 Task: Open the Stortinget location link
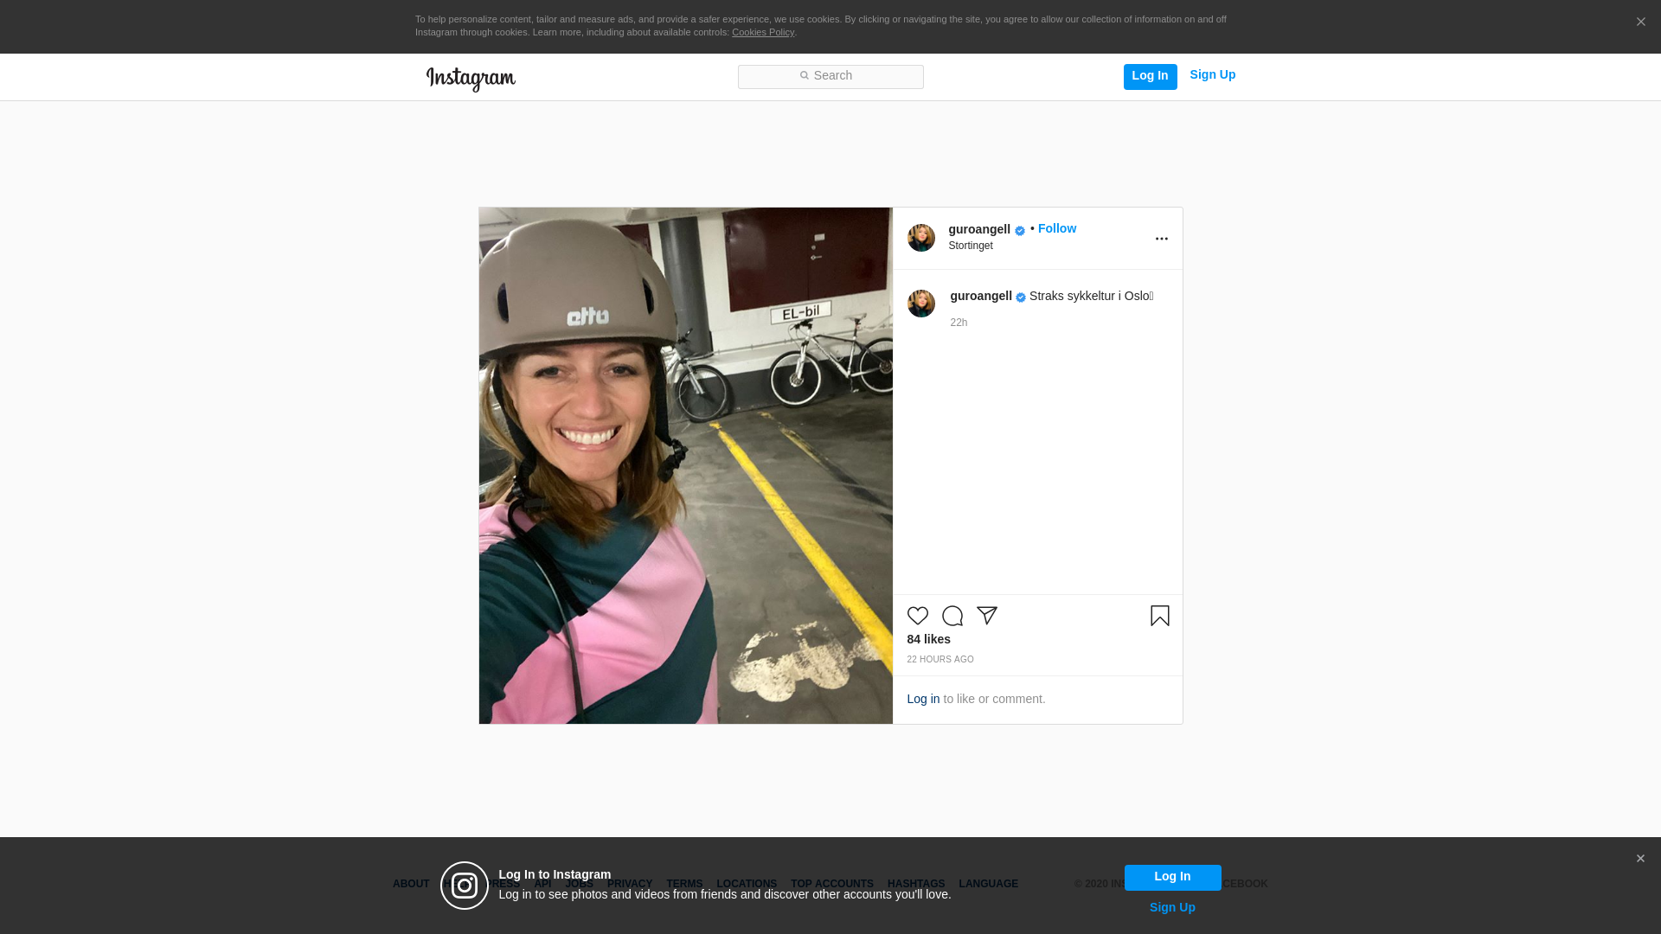click(x=971, y=246)
